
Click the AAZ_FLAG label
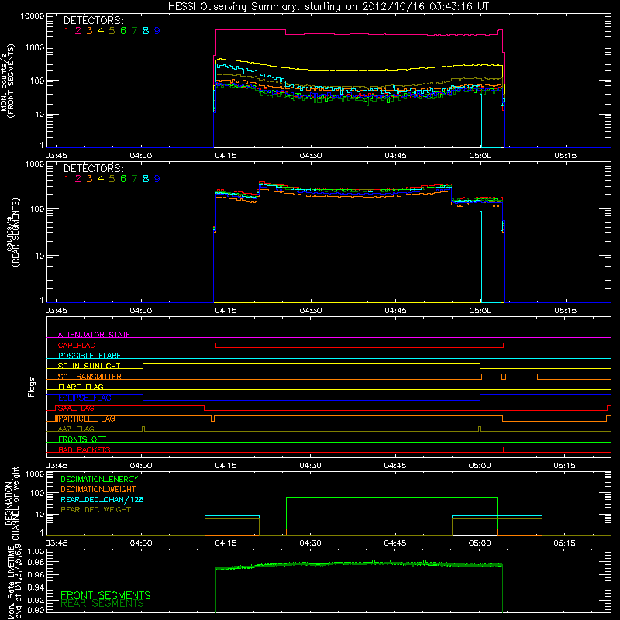pos(76,429)
